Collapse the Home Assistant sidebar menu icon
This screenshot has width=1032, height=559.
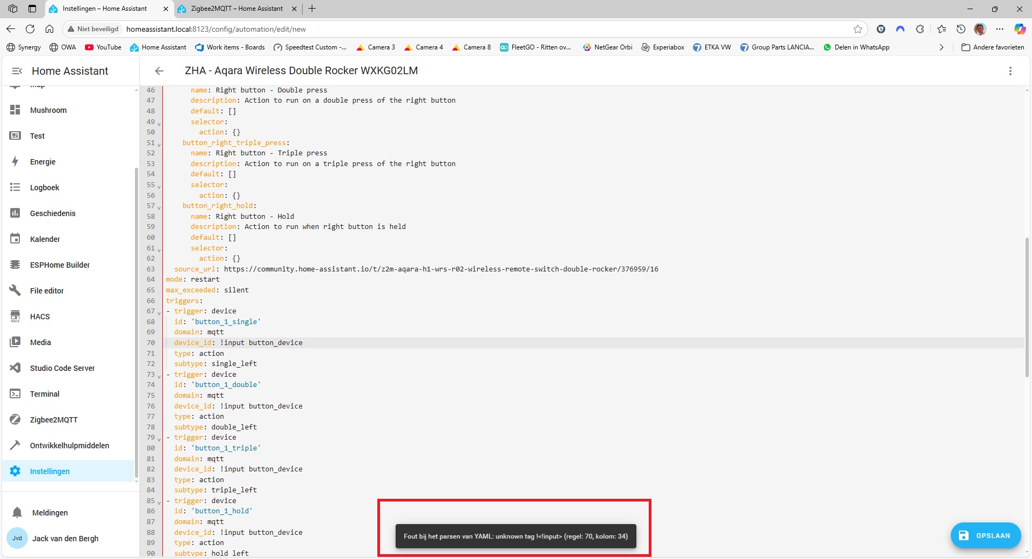coord(17,71)
